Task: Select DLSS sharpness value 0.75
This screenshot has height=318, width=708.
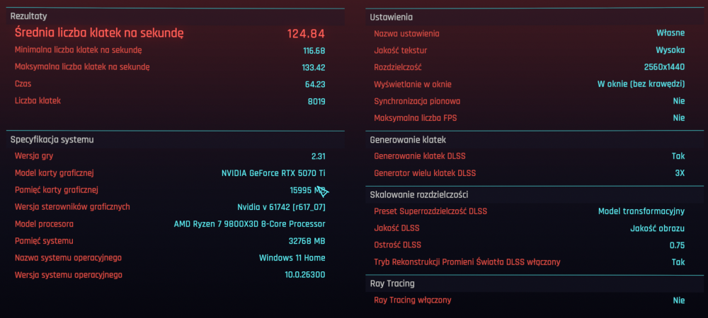Action: tap(678, 245)
